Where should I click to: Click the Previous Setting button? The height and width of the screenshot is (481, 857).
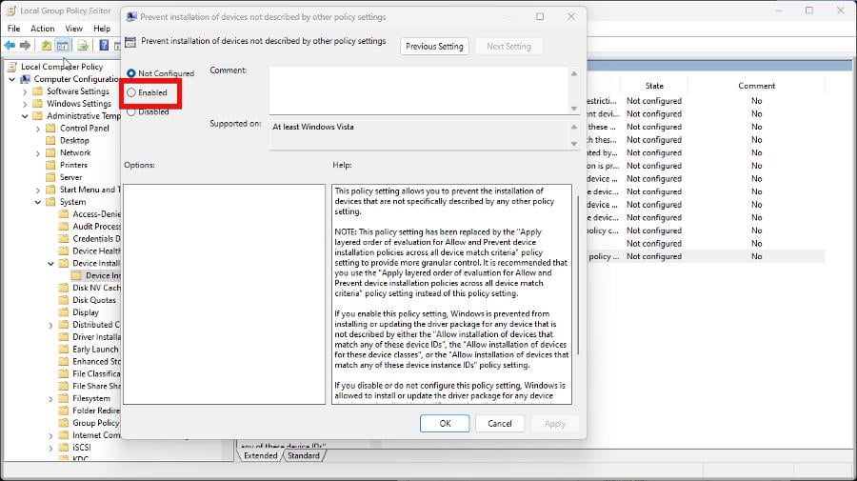tap(434, 47)
